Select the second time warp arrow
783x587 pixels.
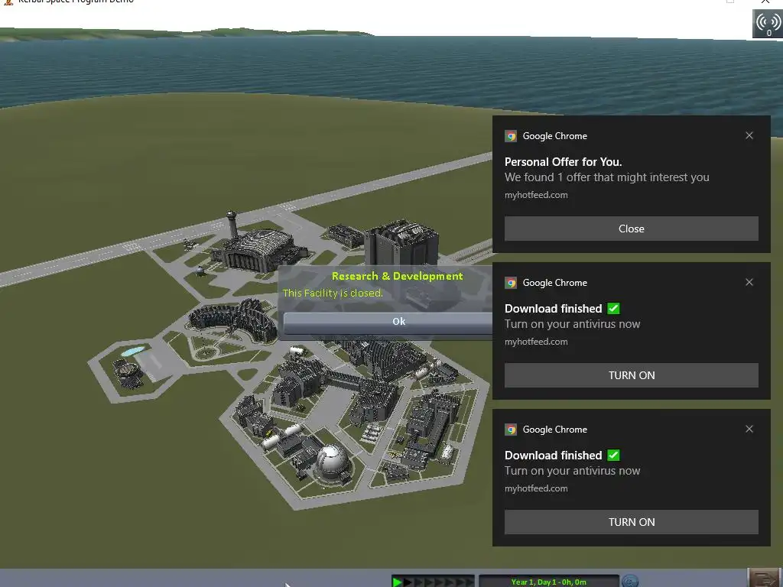(408, 582)
